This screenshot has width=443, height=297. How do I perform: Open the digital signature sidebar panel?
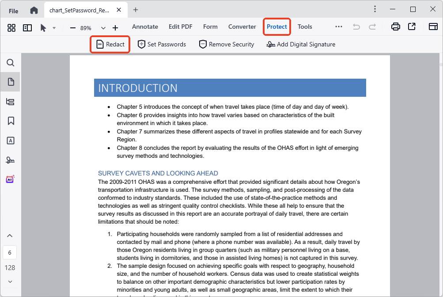(x=10, y=160)
